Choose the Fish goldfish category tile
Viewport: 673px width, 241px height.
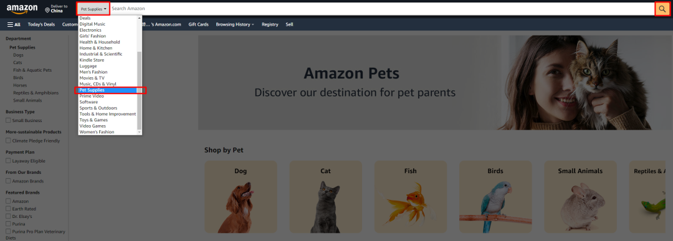(411, 197)
